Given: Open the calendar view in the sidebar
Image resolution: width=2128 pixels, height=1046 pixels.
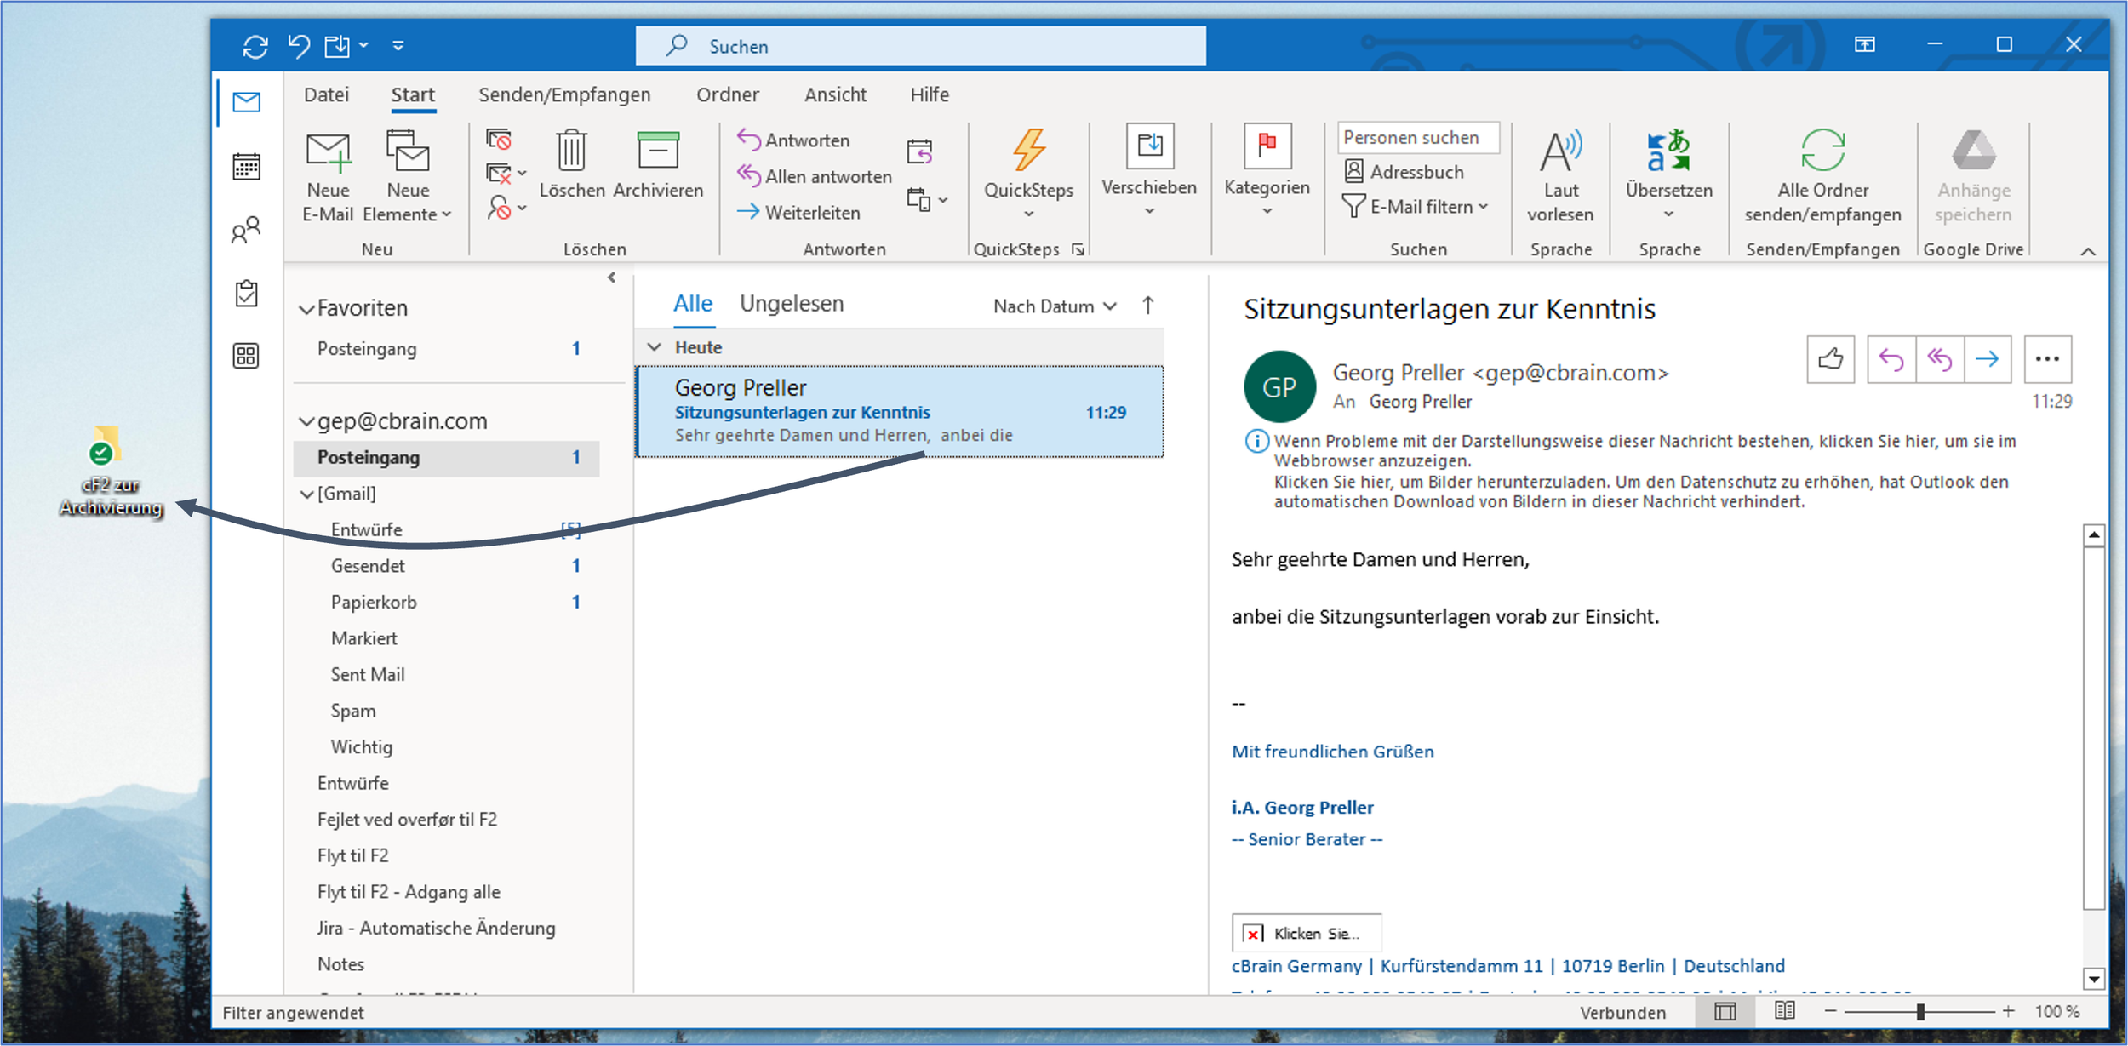Looking at the screenshot, I should [246, 166].
